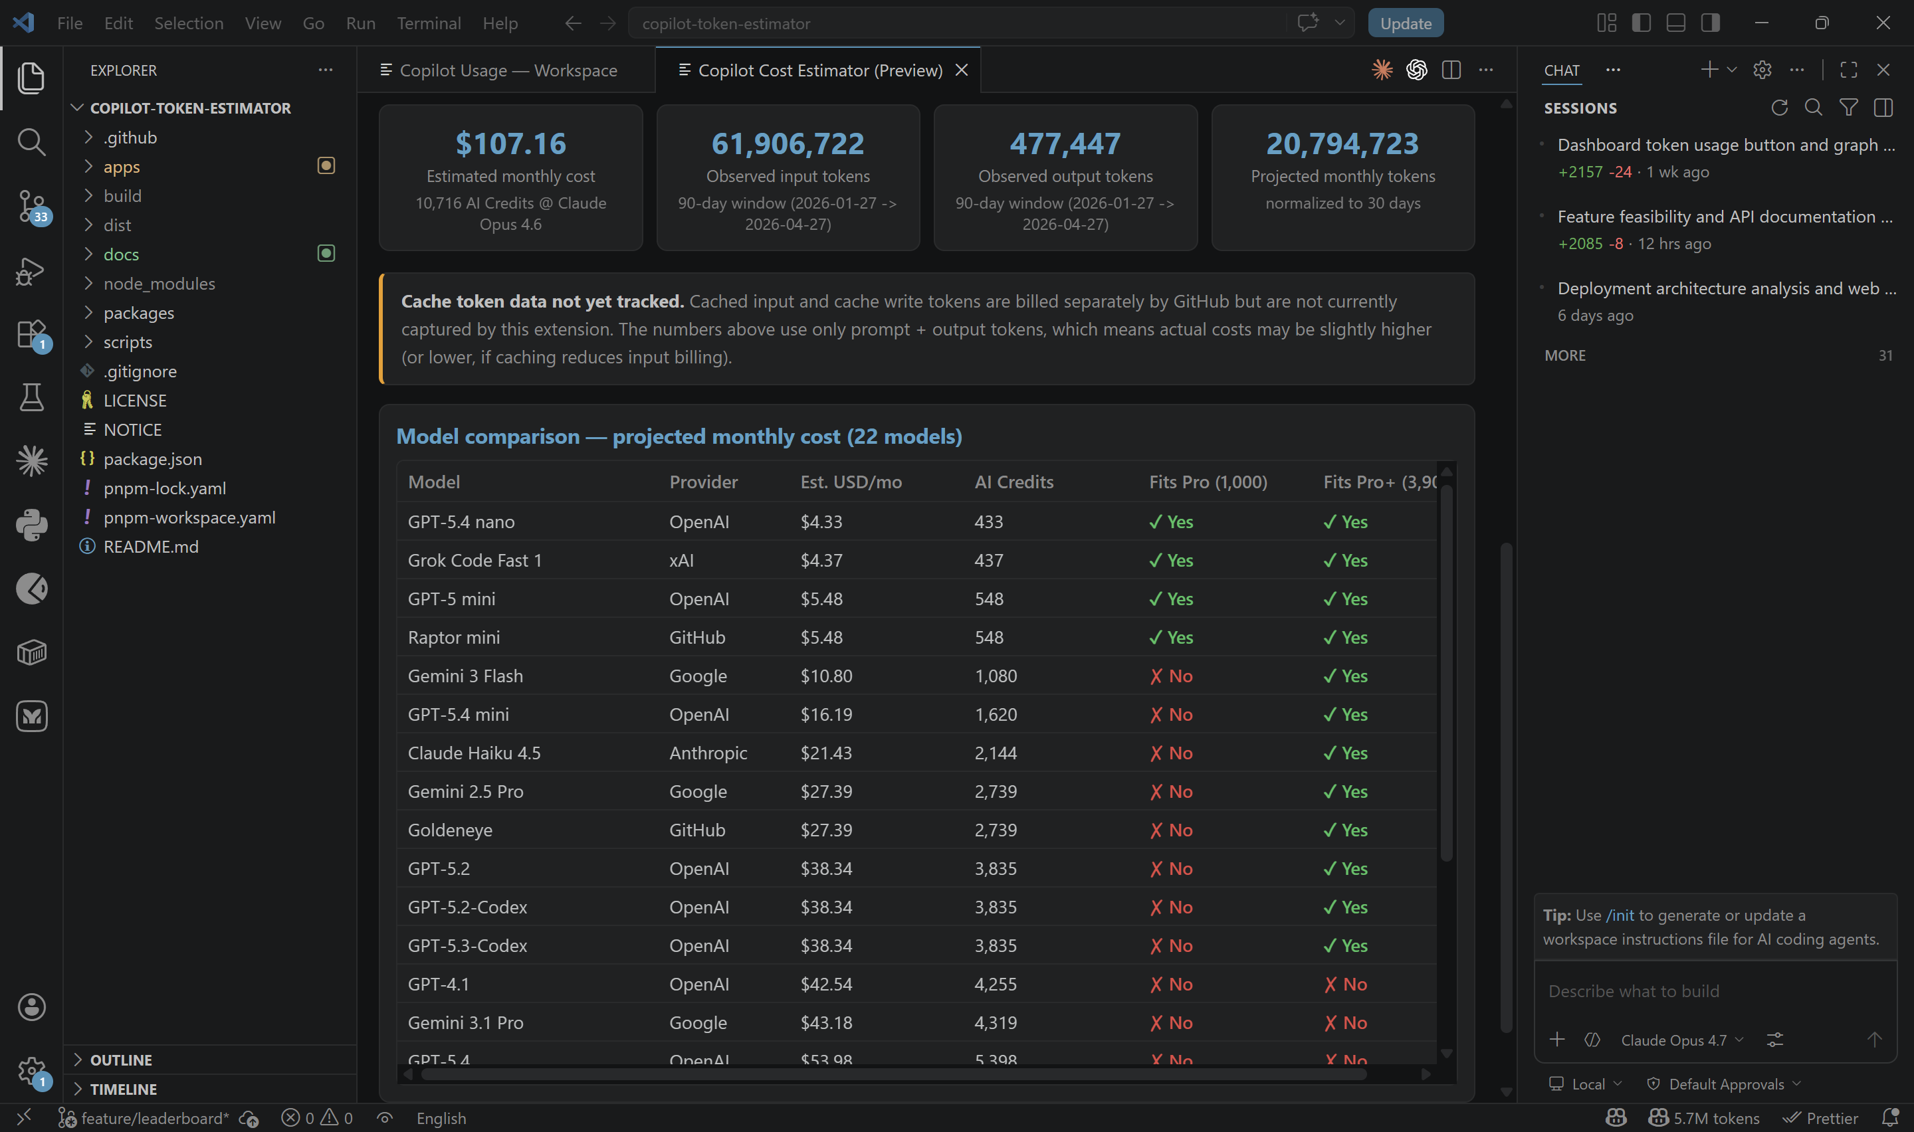The image size is (1914, 1132).
Task: Open the Default Approvals dropdown
Action: click(x=1724, y=1084)
